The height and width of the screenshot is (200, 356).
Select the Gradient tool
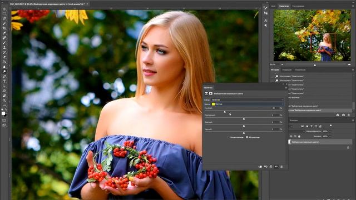click(x=4, y=62)
